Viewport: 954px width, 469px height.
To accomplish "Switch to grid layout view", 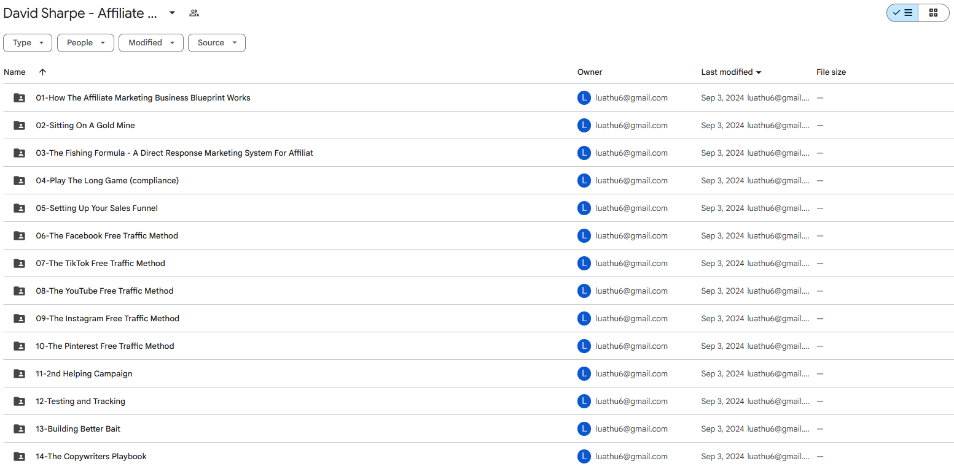I will 934,13.
